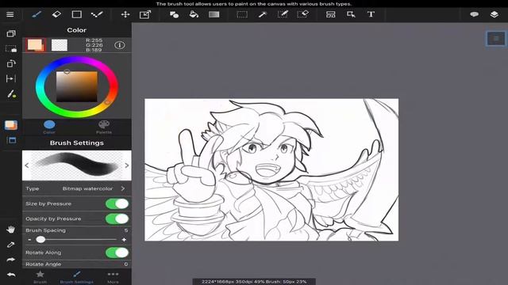Decrease Brush Spacing with minus button
The width and height of the screenshot is (508, 285).
(29, 240)
